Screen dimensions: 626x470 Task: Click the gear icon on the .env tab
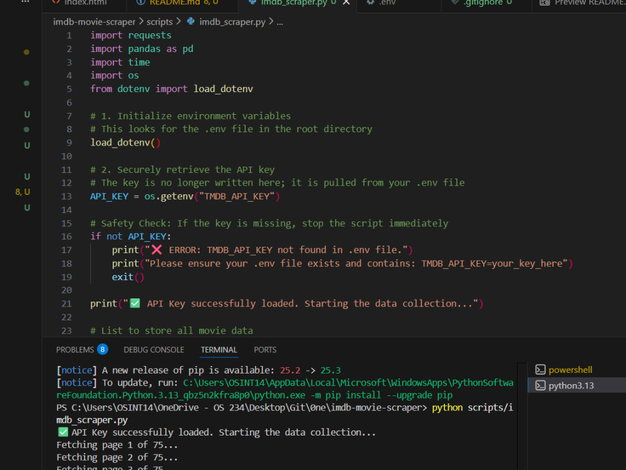point(371,3)
